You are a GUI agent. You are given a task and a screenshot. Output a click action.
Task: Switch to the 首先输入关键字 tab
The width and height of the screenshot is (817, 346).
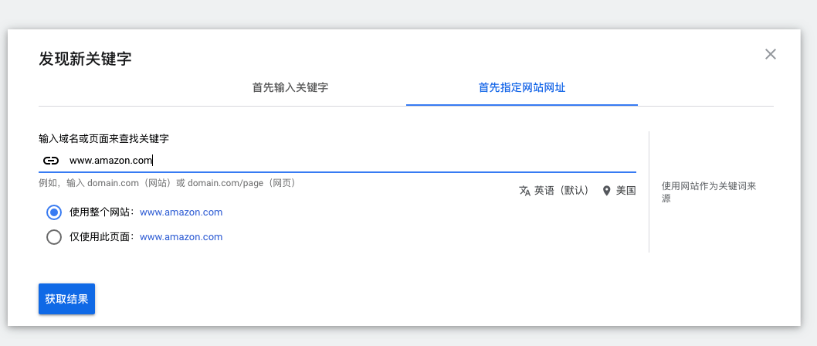[x=290, y=87]
